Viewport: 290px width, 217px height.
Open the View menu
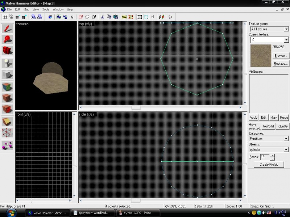[36, 9]
